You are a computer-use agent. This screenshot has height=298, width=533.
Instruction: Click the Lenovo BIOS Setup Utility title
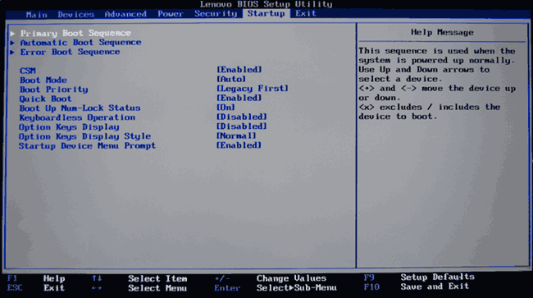pyautogui.click(x=266, y=4)
